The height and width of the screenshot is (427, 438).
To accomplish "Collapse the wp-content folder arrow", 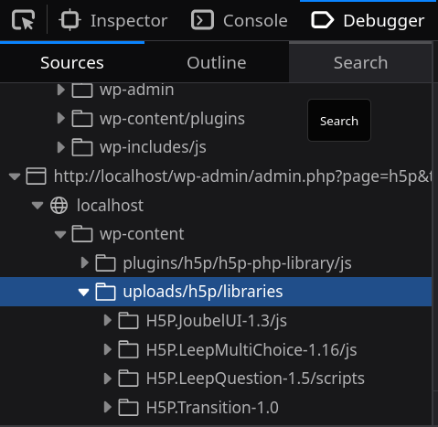I will pos(60,234).
